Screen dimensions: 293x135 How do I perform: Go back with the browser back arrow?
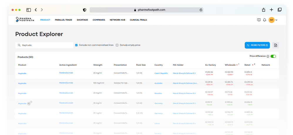click(36, 10)
